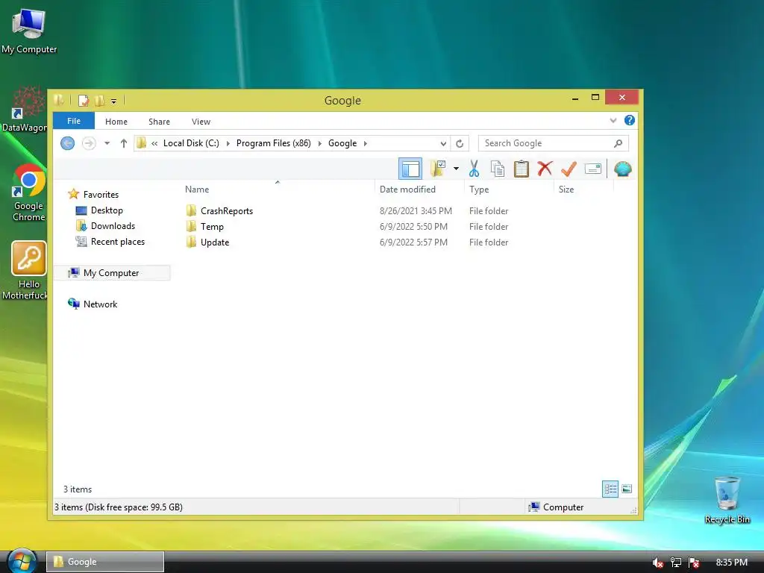The image size is (764, 573).
Task: Open Downloads in Favorites list
Action: 113,225
